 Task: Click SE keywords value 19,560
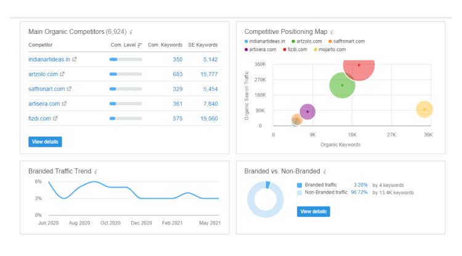pos(209,118)
